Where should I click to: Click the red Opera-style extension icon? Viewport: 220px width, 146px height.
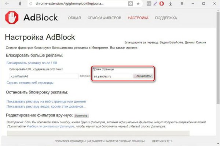(x=162, y=4)
